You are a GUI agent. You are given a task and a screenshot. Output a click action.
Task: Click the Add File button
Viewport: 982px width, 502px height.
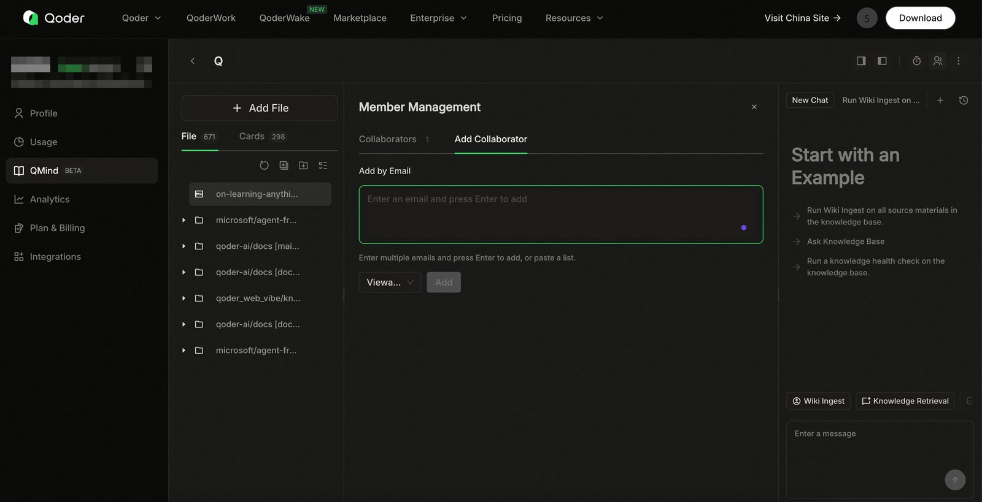coord(260,108)
